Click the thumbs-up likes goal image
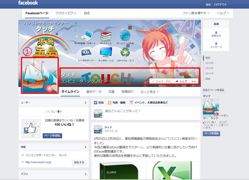Image resolution: width=249 pixels, height=180 pixels. click(31, 129)
